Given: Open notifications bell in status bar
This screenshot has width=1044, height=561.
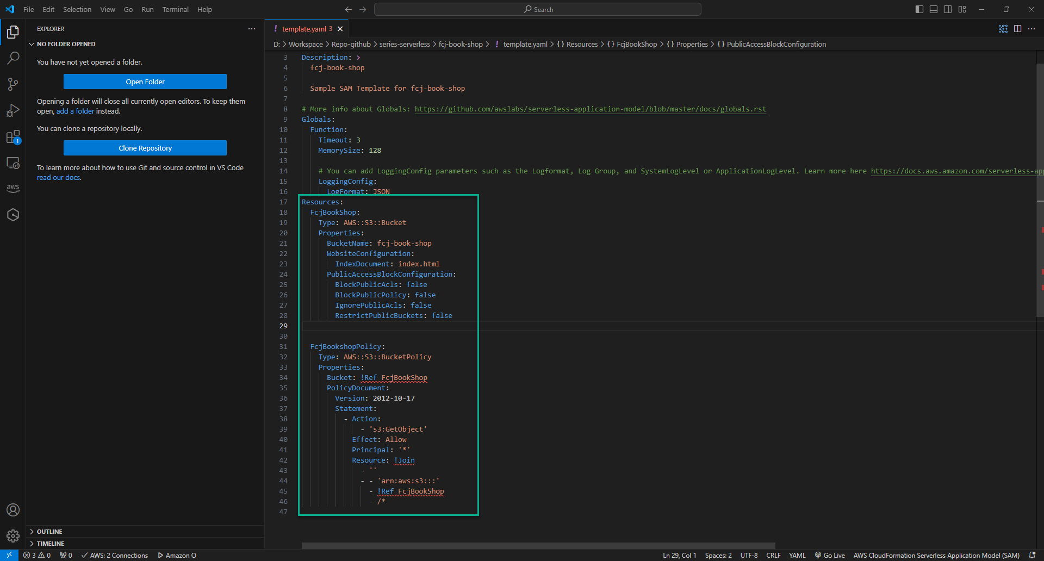Looking at the screenshot, I should click(x=1032, y=555).
